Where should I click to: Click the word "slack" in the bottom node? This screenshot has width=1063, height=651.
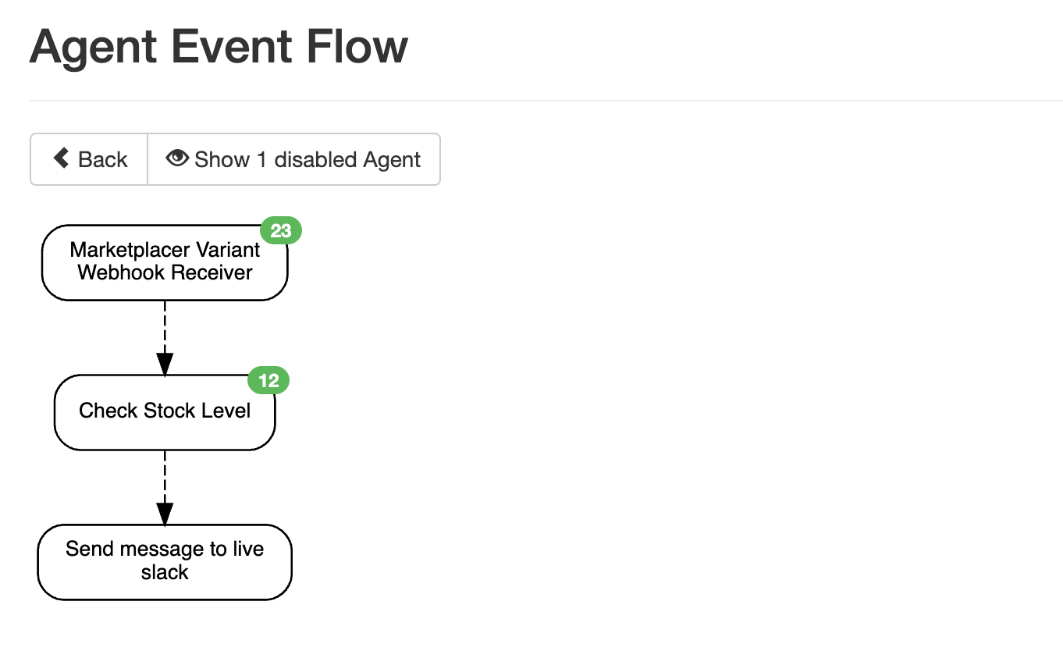[x=165, y=572]
